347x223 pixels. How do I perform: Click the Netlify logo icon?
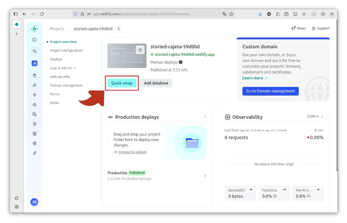(34, 29)
